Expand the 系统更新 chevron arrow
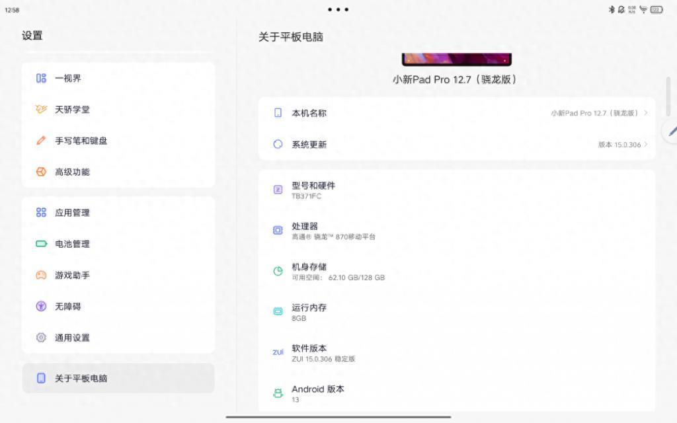Viewport: 677px width, 423px height. tap(646, 144)
